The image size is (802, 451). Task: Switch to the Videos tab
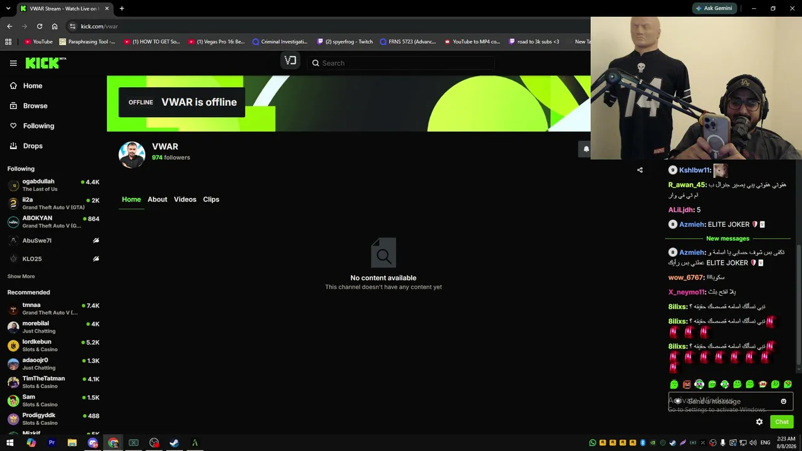tap(185, 199)
